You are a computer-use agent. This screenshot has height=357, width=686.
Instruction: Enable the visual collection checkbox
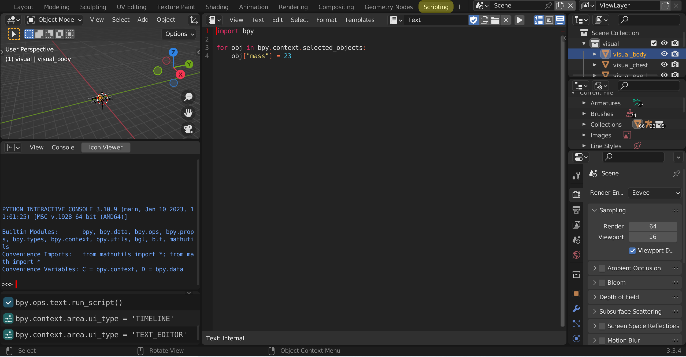[x=654, y=43]
